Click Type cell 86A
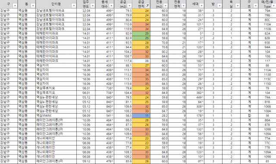 point(267,120)
